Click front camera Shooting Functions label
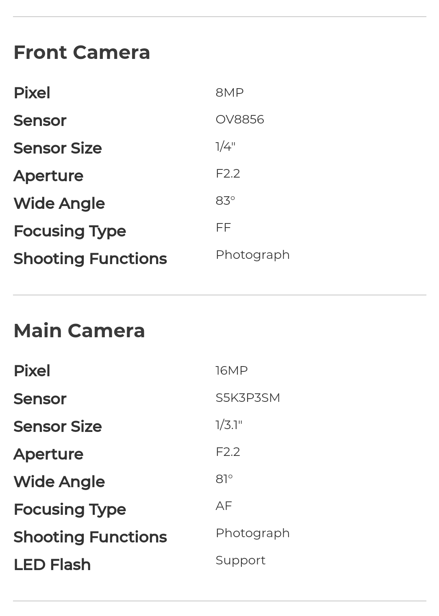The height and width of the screenshot is (616, 439). point(90,259)
